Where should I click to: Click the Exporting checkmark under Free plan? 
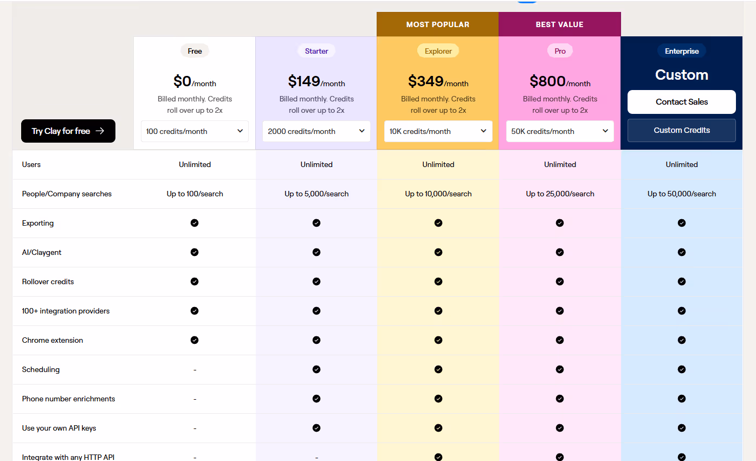195,222
